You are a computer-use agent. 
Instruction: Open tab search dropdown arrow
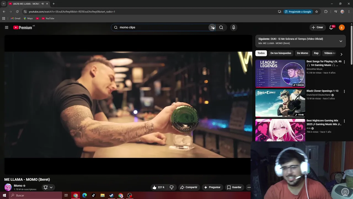coord(4,4)
